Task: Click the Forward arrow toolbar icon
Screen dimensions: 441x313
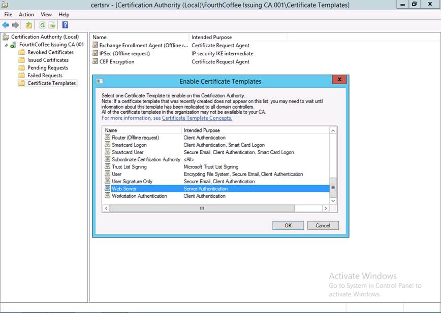Action: coord(15,25)
